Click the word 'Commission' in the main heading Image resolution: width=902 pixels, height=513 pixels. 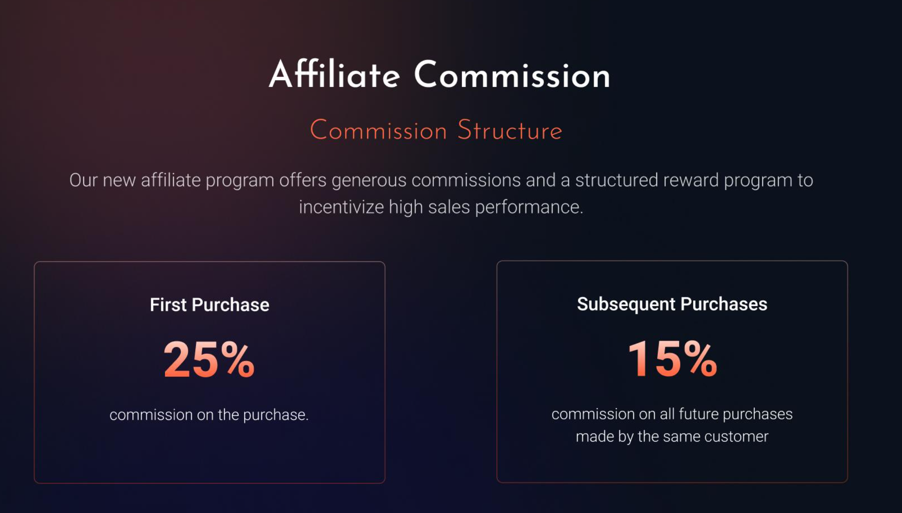(x=512, y=75)
